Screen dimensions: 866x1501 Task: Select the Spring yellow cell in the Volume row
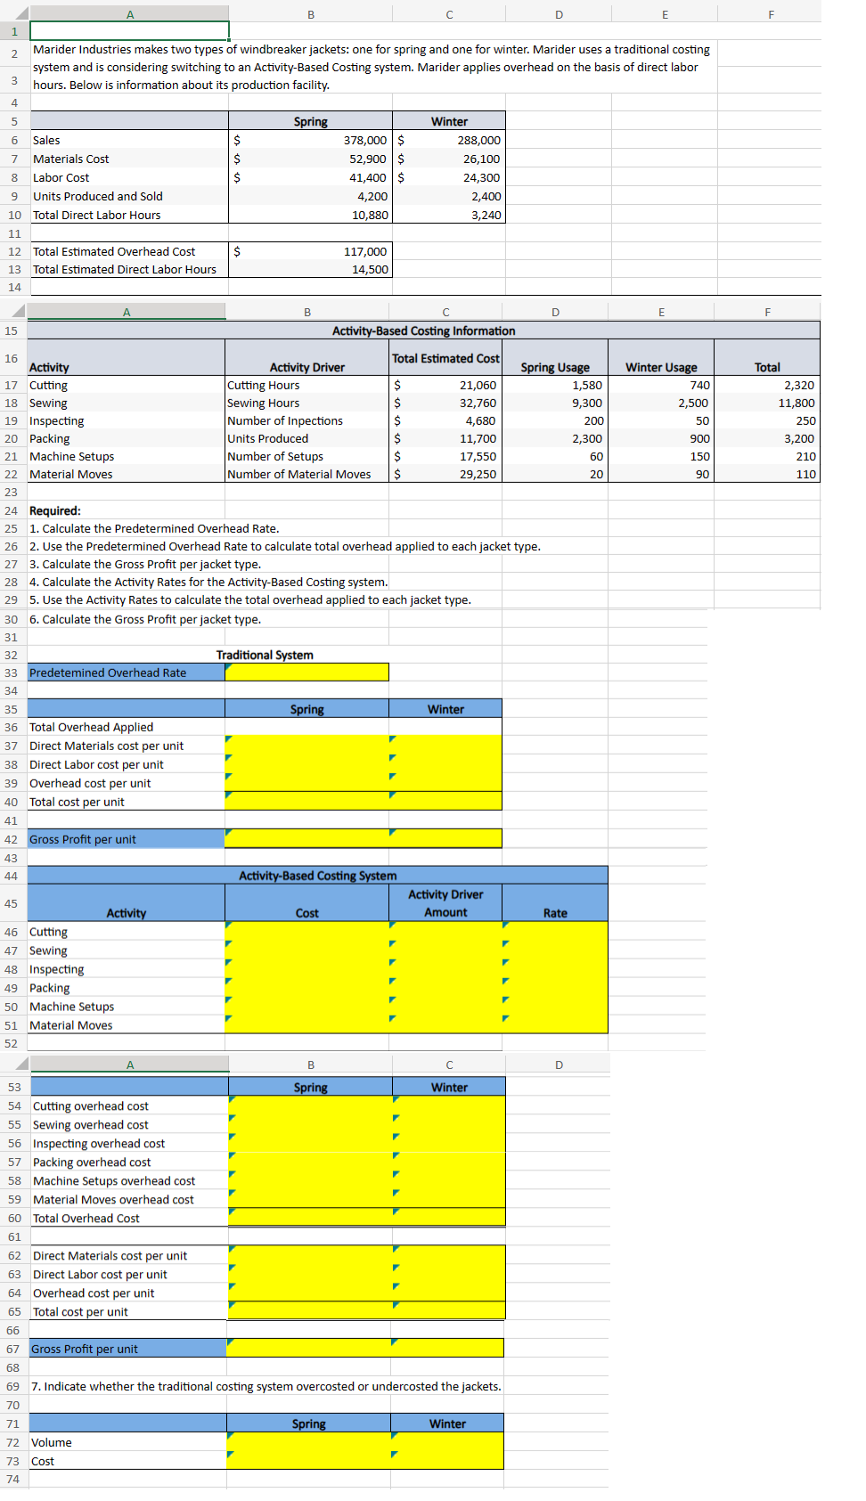308,1442
